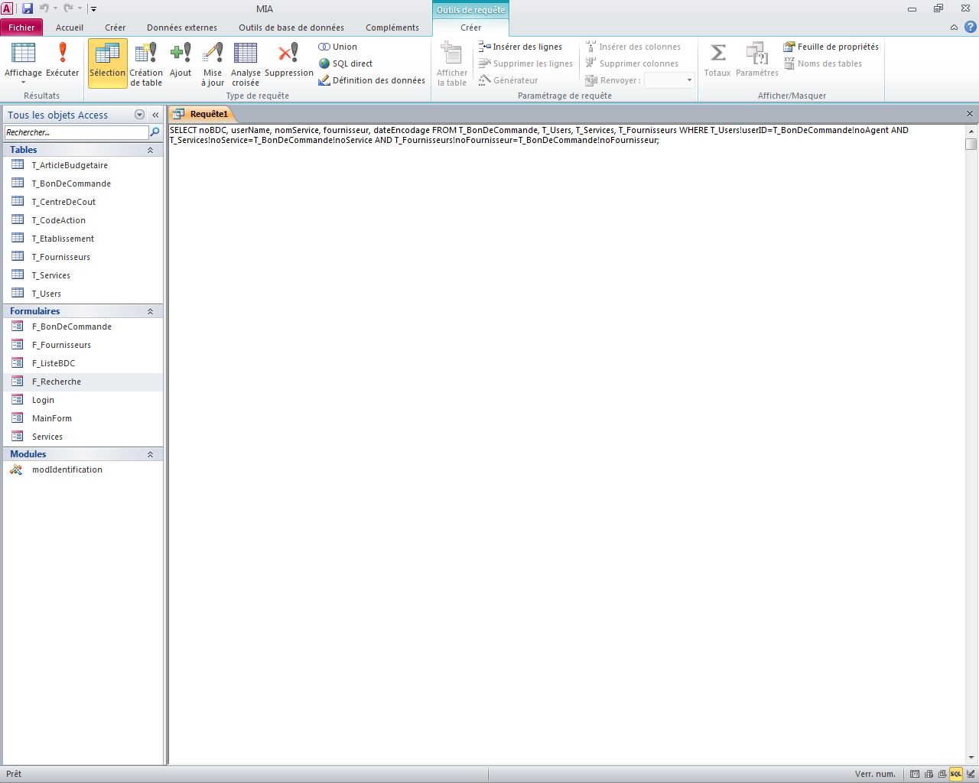Open navigation pane category dropdown

tap(139, 115)
